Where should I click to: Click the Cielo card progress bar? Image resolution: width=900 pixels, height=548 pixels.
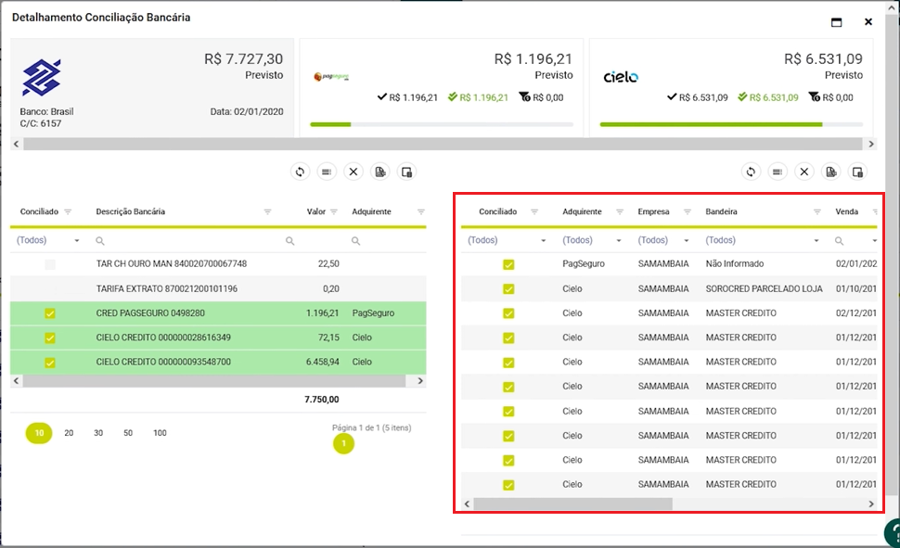tap(731, 124)
